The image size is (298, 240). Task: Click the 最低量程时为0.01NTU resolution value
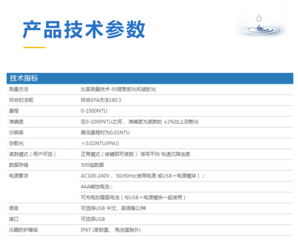coord(105,133)
